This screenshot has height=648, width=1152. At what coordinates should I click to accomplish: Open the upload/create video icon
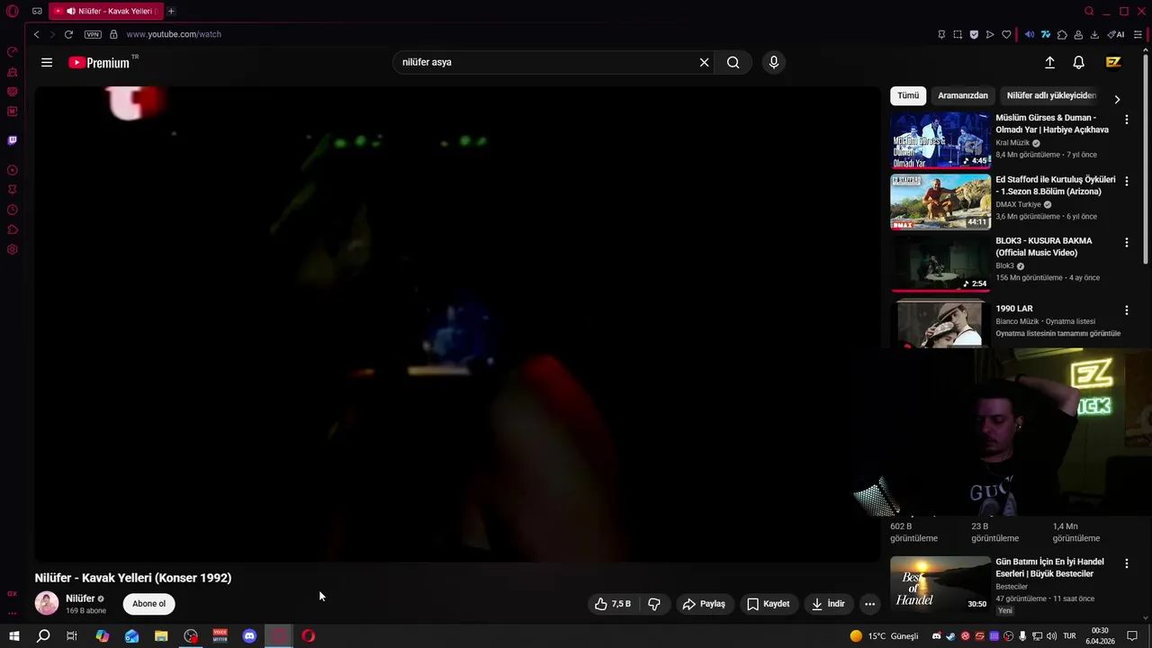pos(1049,62)
